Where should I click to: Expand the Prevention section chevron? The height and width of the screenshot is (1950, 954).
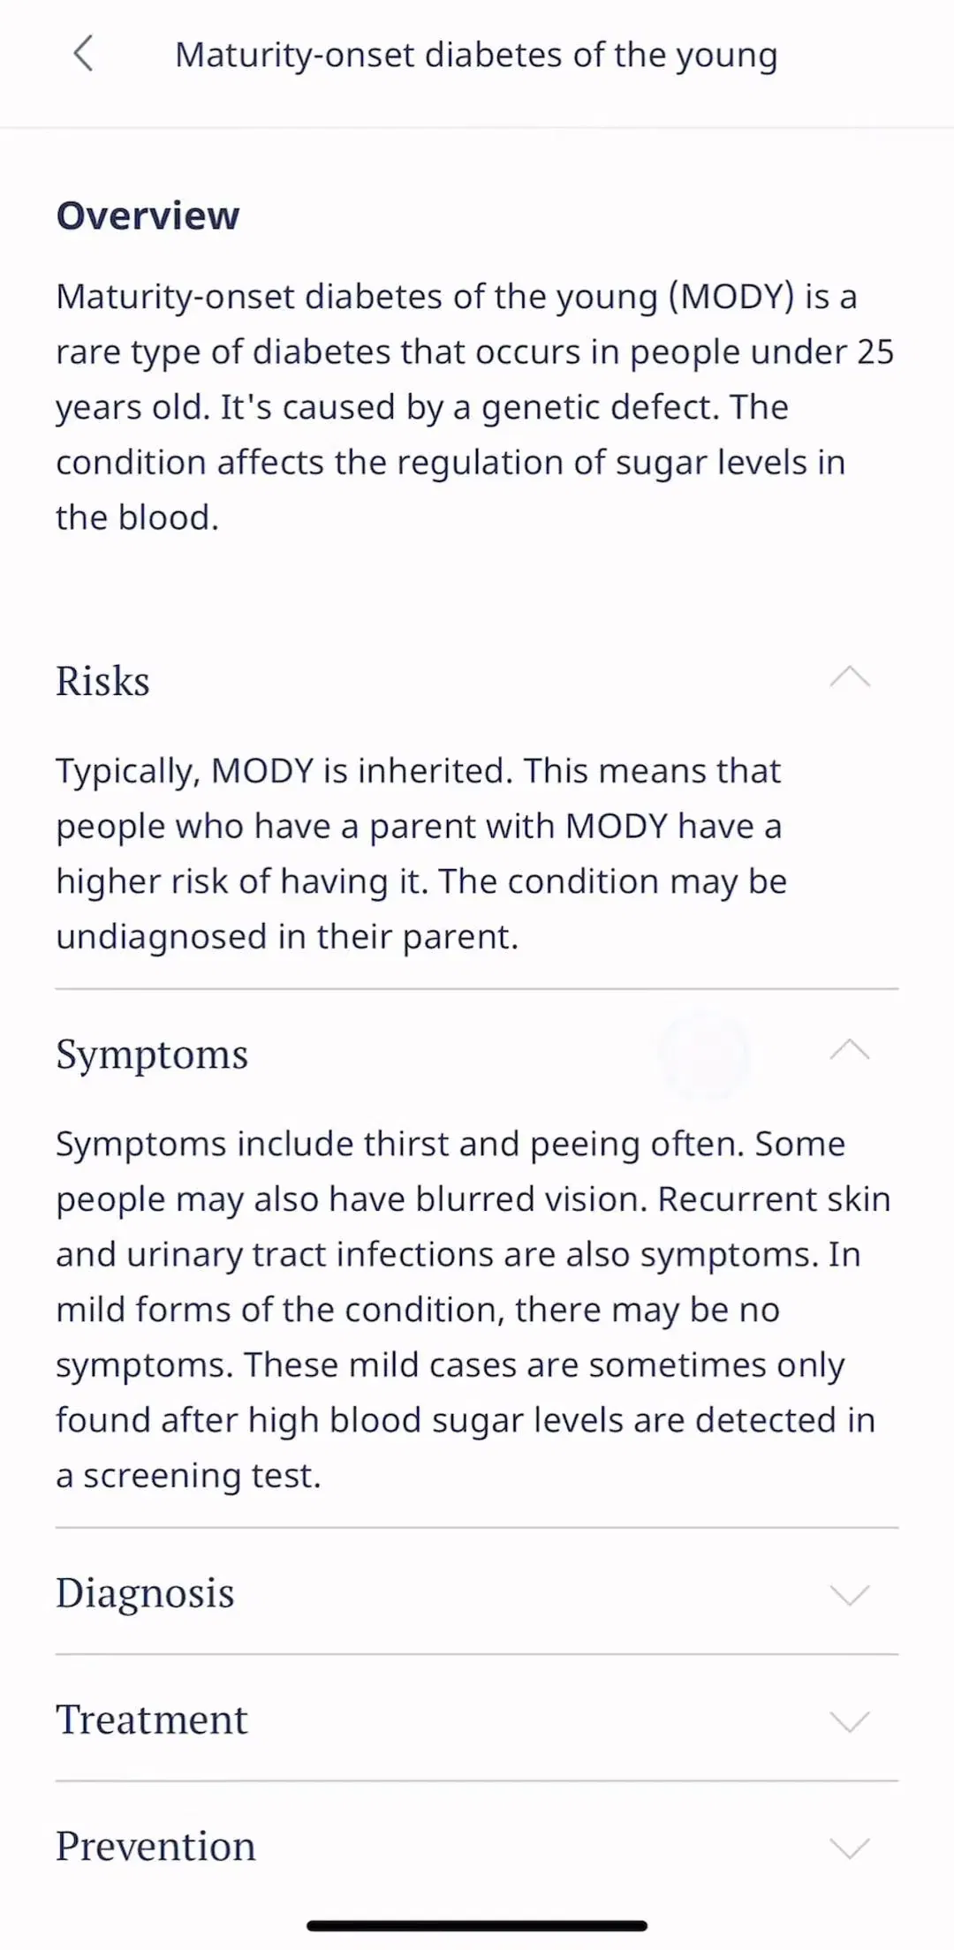(x=850, y=1847)
